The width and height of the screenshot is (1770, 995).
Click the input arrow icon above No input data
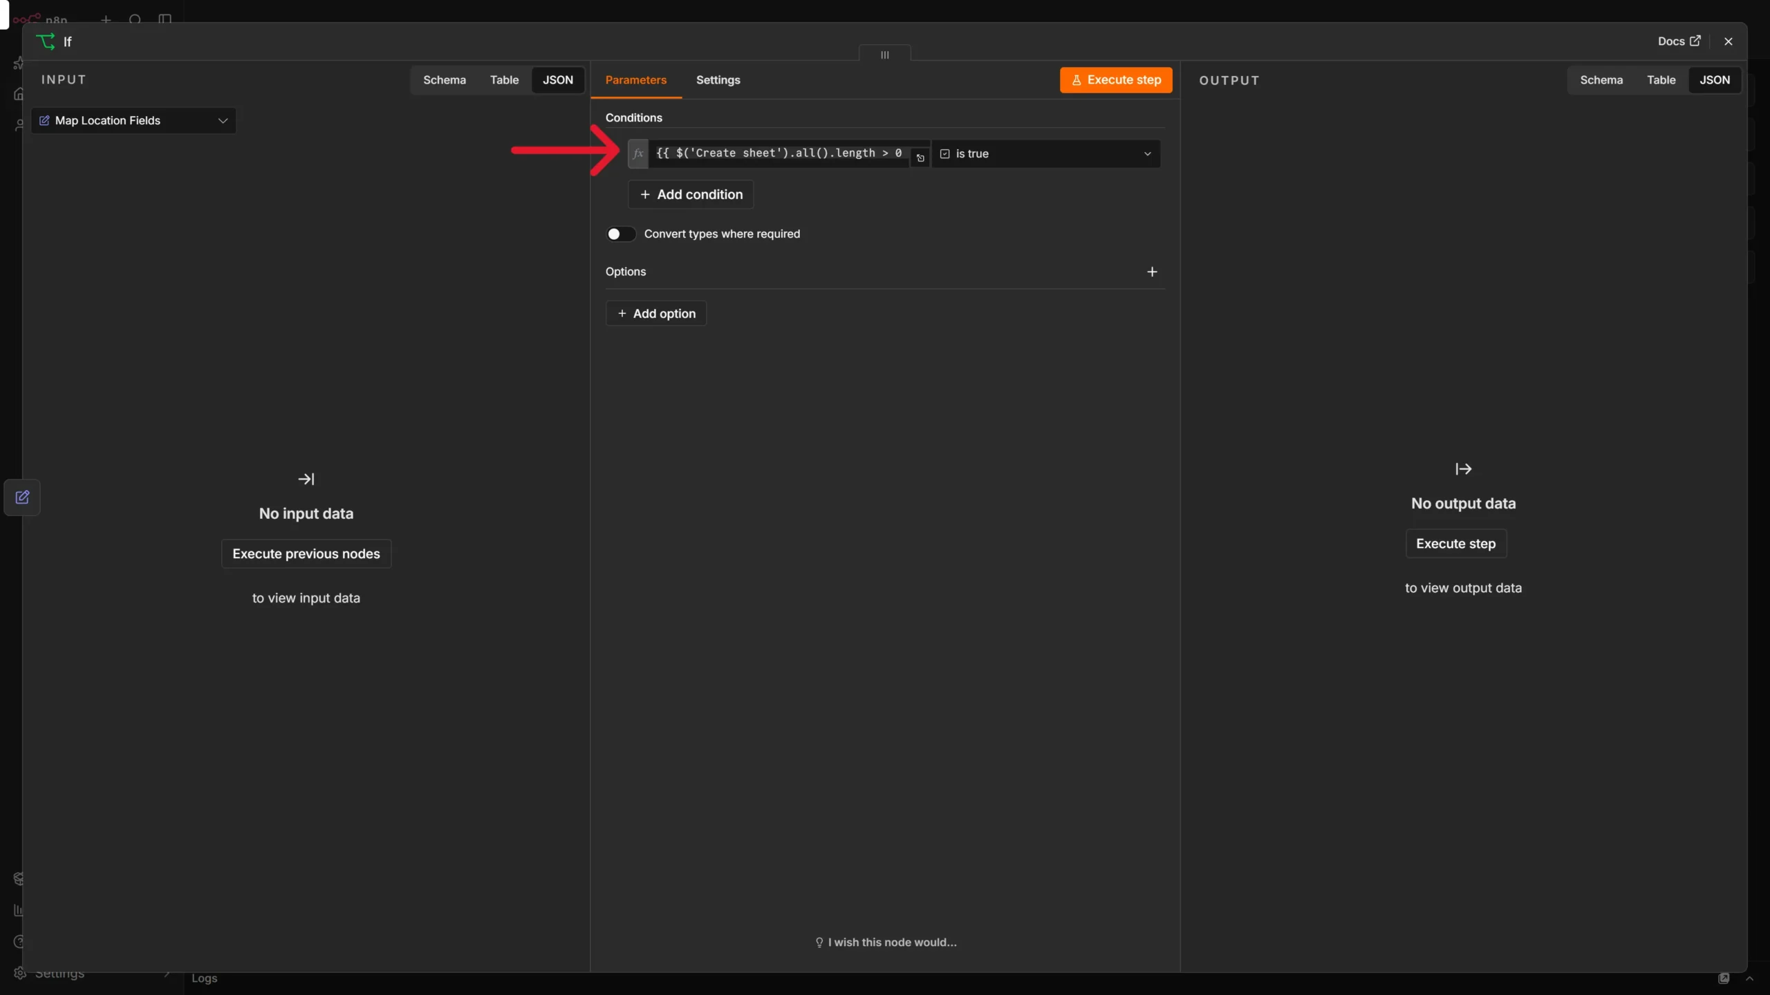pos(306,479)
